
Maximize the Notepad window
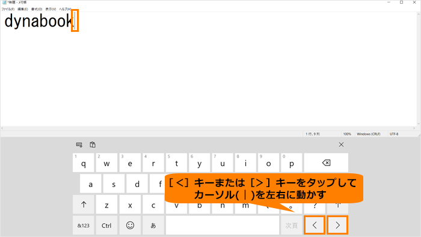[x=402, y=2]
